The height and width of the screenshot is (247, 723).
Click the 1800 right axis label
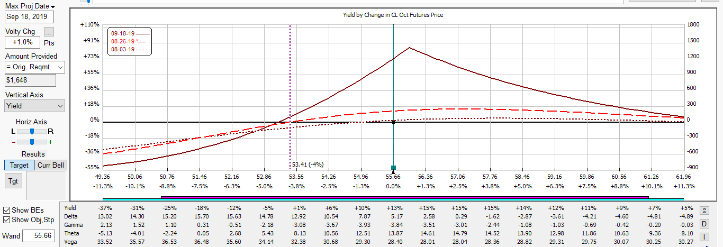coord(692,24)
